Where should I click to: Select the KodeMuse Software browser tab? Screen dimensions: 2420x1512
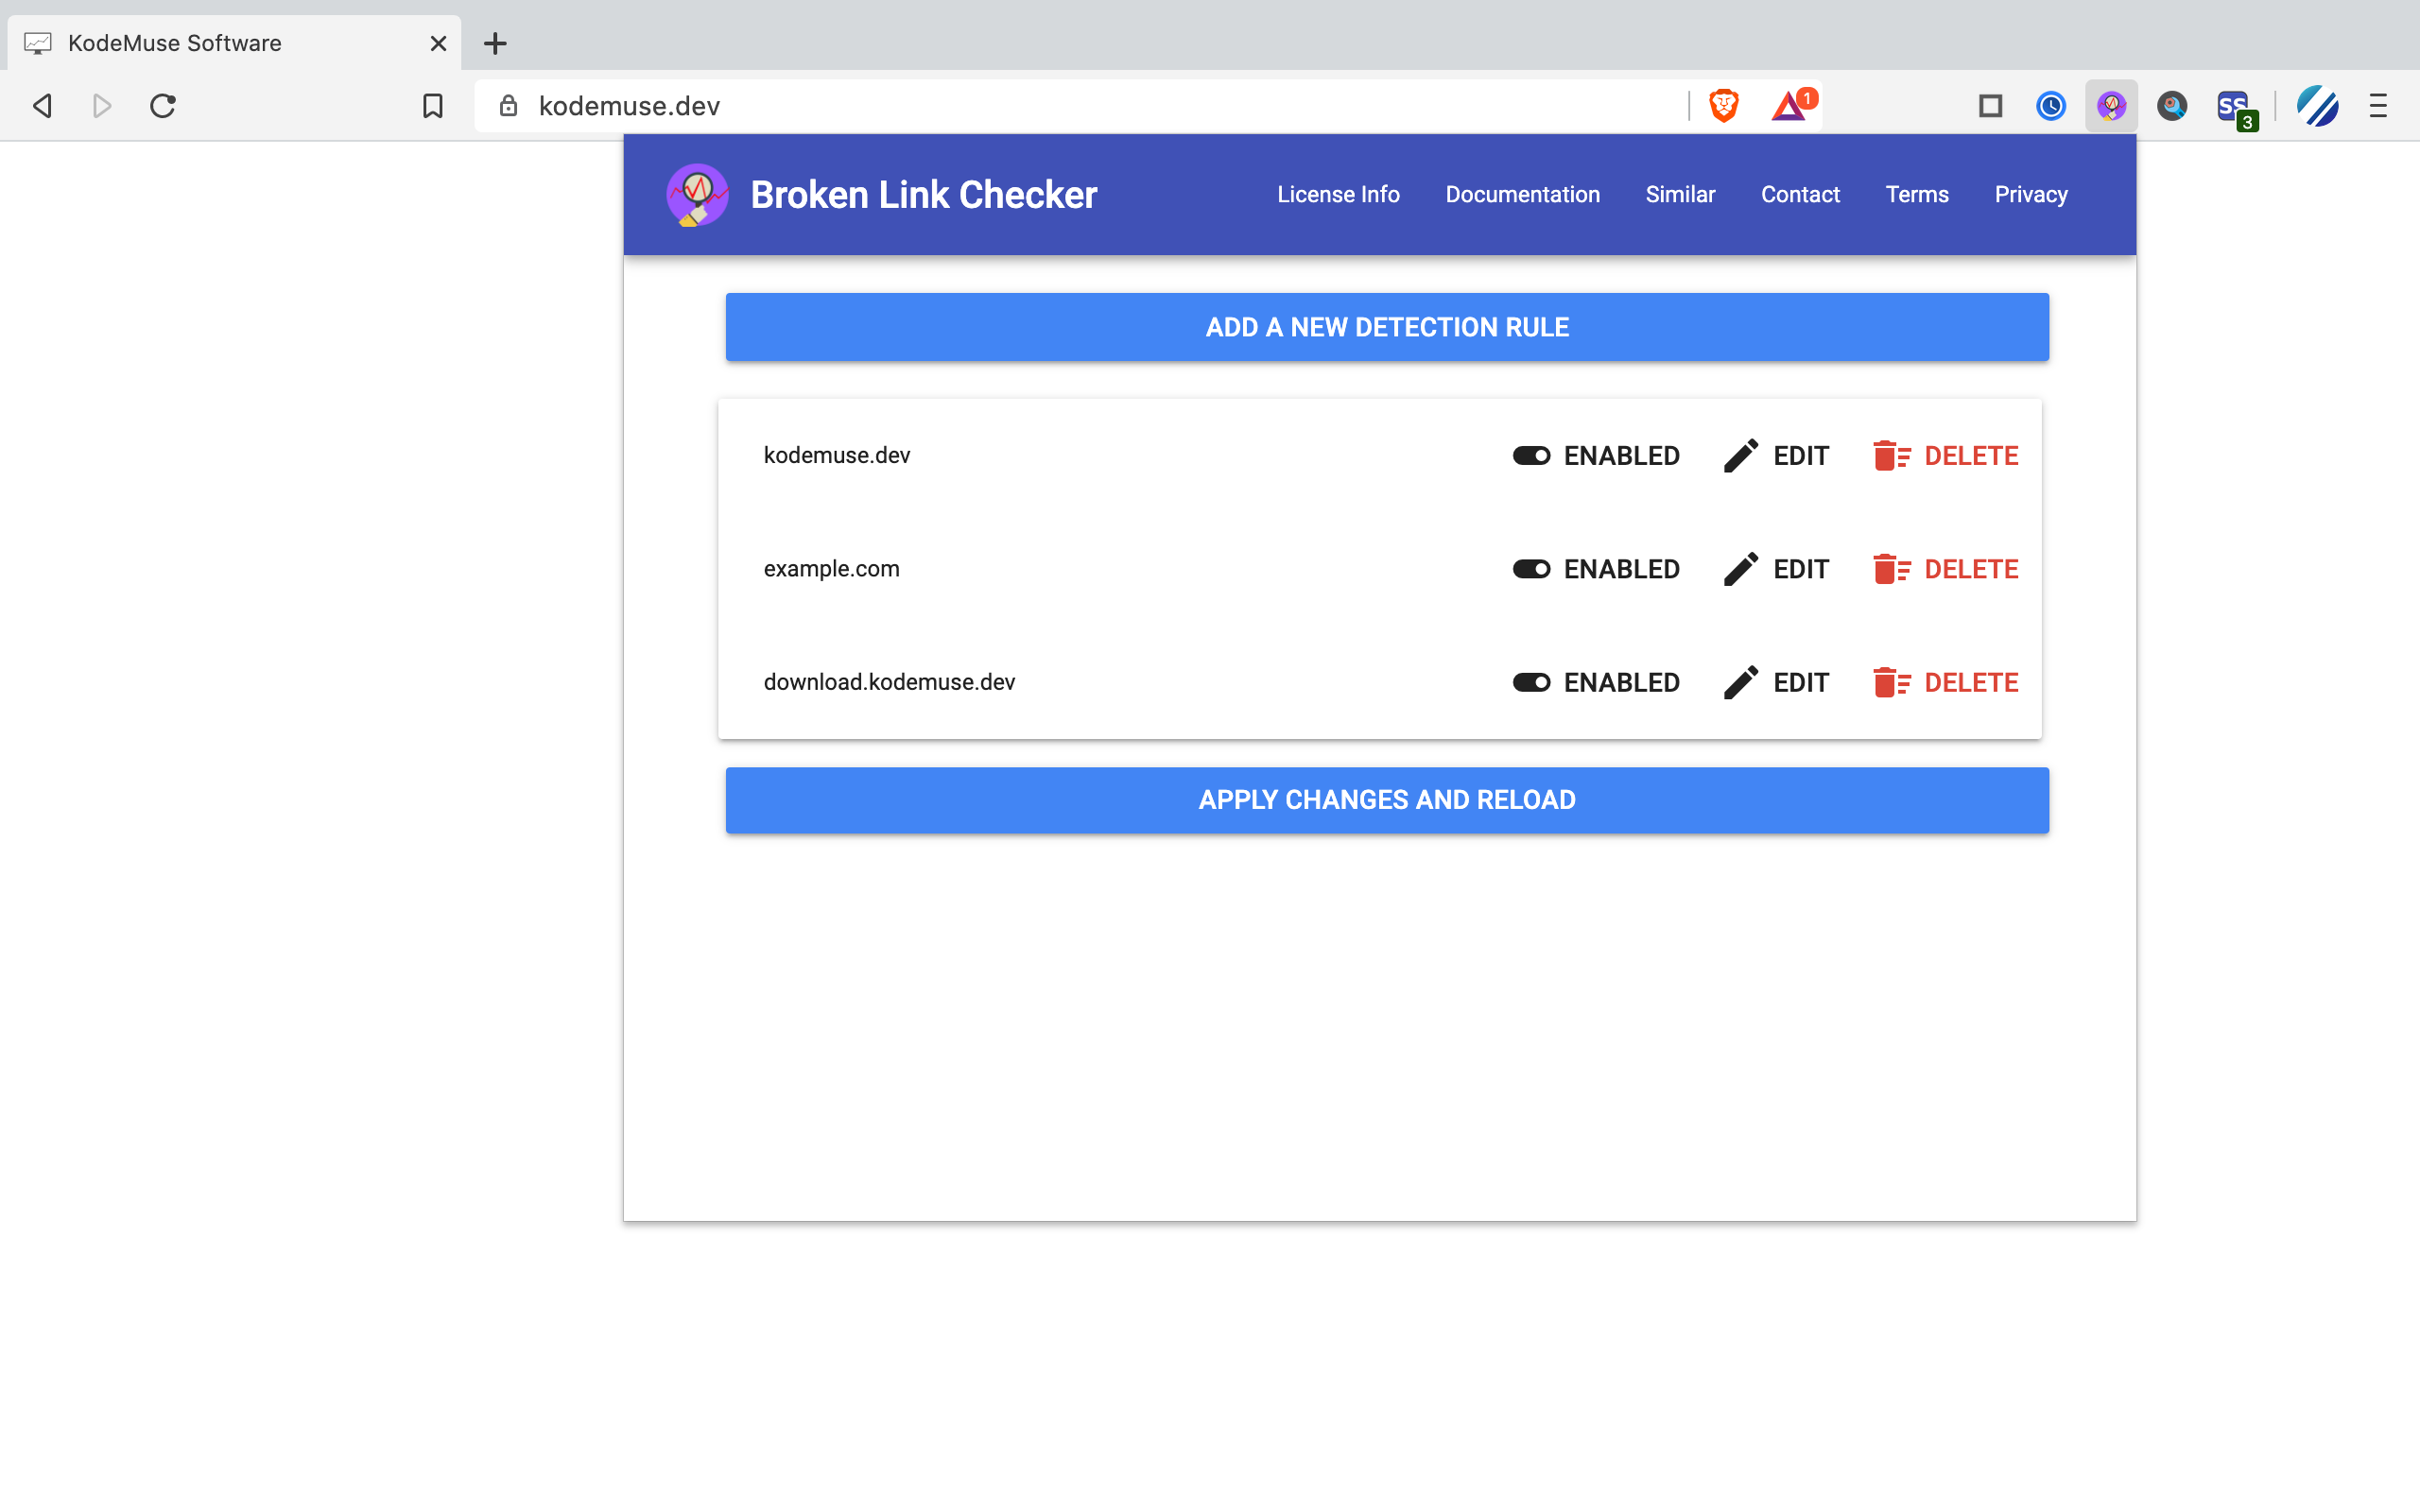(x=234, y=43)
